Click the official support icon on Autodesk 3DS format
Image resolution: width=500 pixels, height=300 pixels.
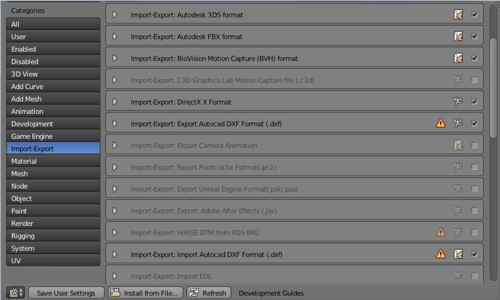click(x=458, y=15)
